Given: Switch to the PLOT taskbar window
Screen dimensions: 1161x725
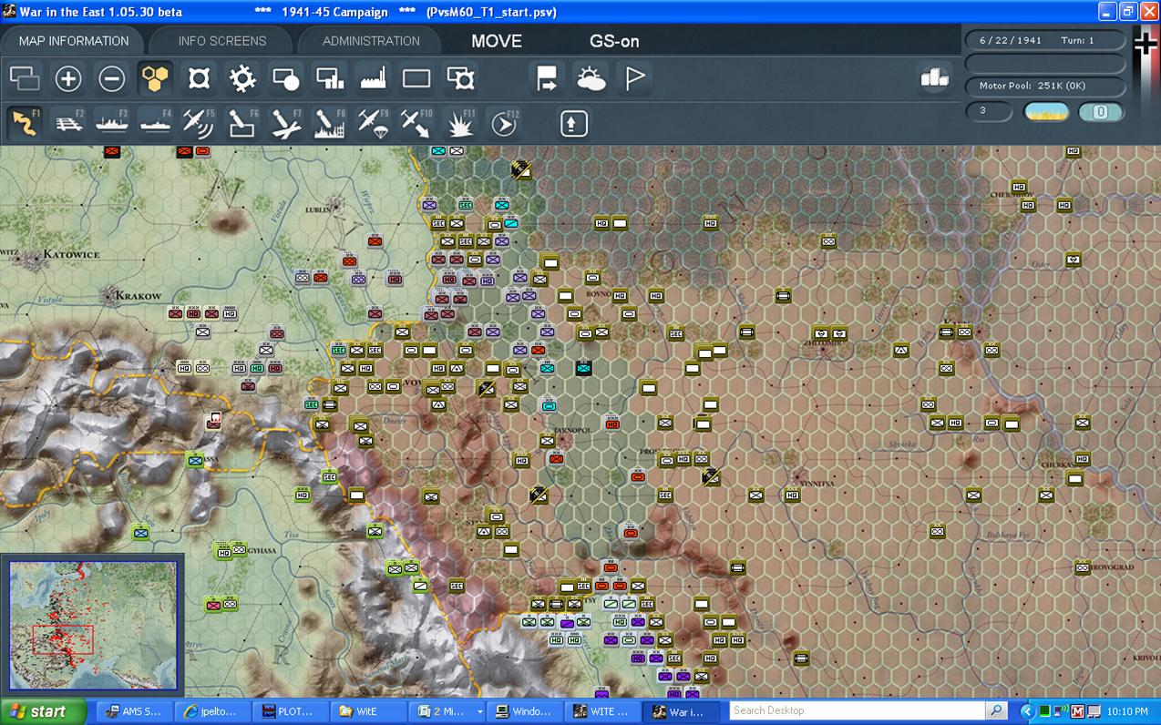Looking at the screenshot, I should (x=291, y=711).
